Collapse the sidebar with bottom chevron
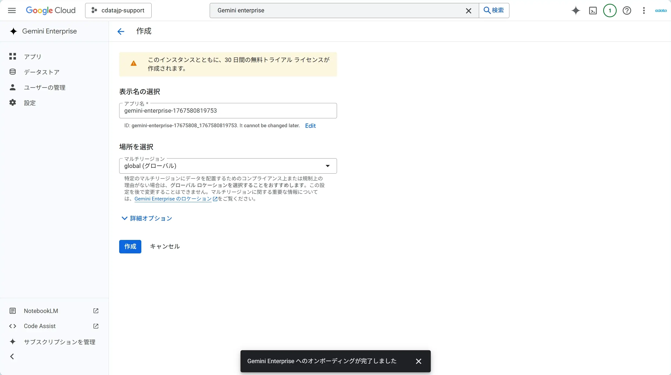The image size is (671, 375). (x=12, y=356)
